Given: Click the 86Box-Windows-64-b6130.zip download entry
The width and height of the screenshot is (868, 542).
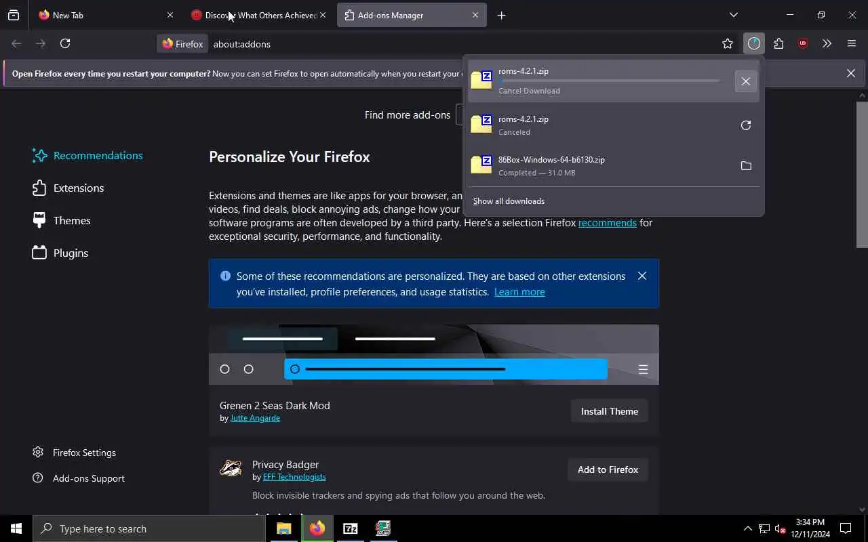Looking at the screenshot, I should click(600, 165).
